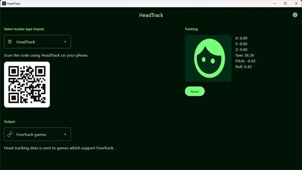Click the HeadTrack app icon in title bar
This screenshot has height=170, width=302.
coord(4,4)
